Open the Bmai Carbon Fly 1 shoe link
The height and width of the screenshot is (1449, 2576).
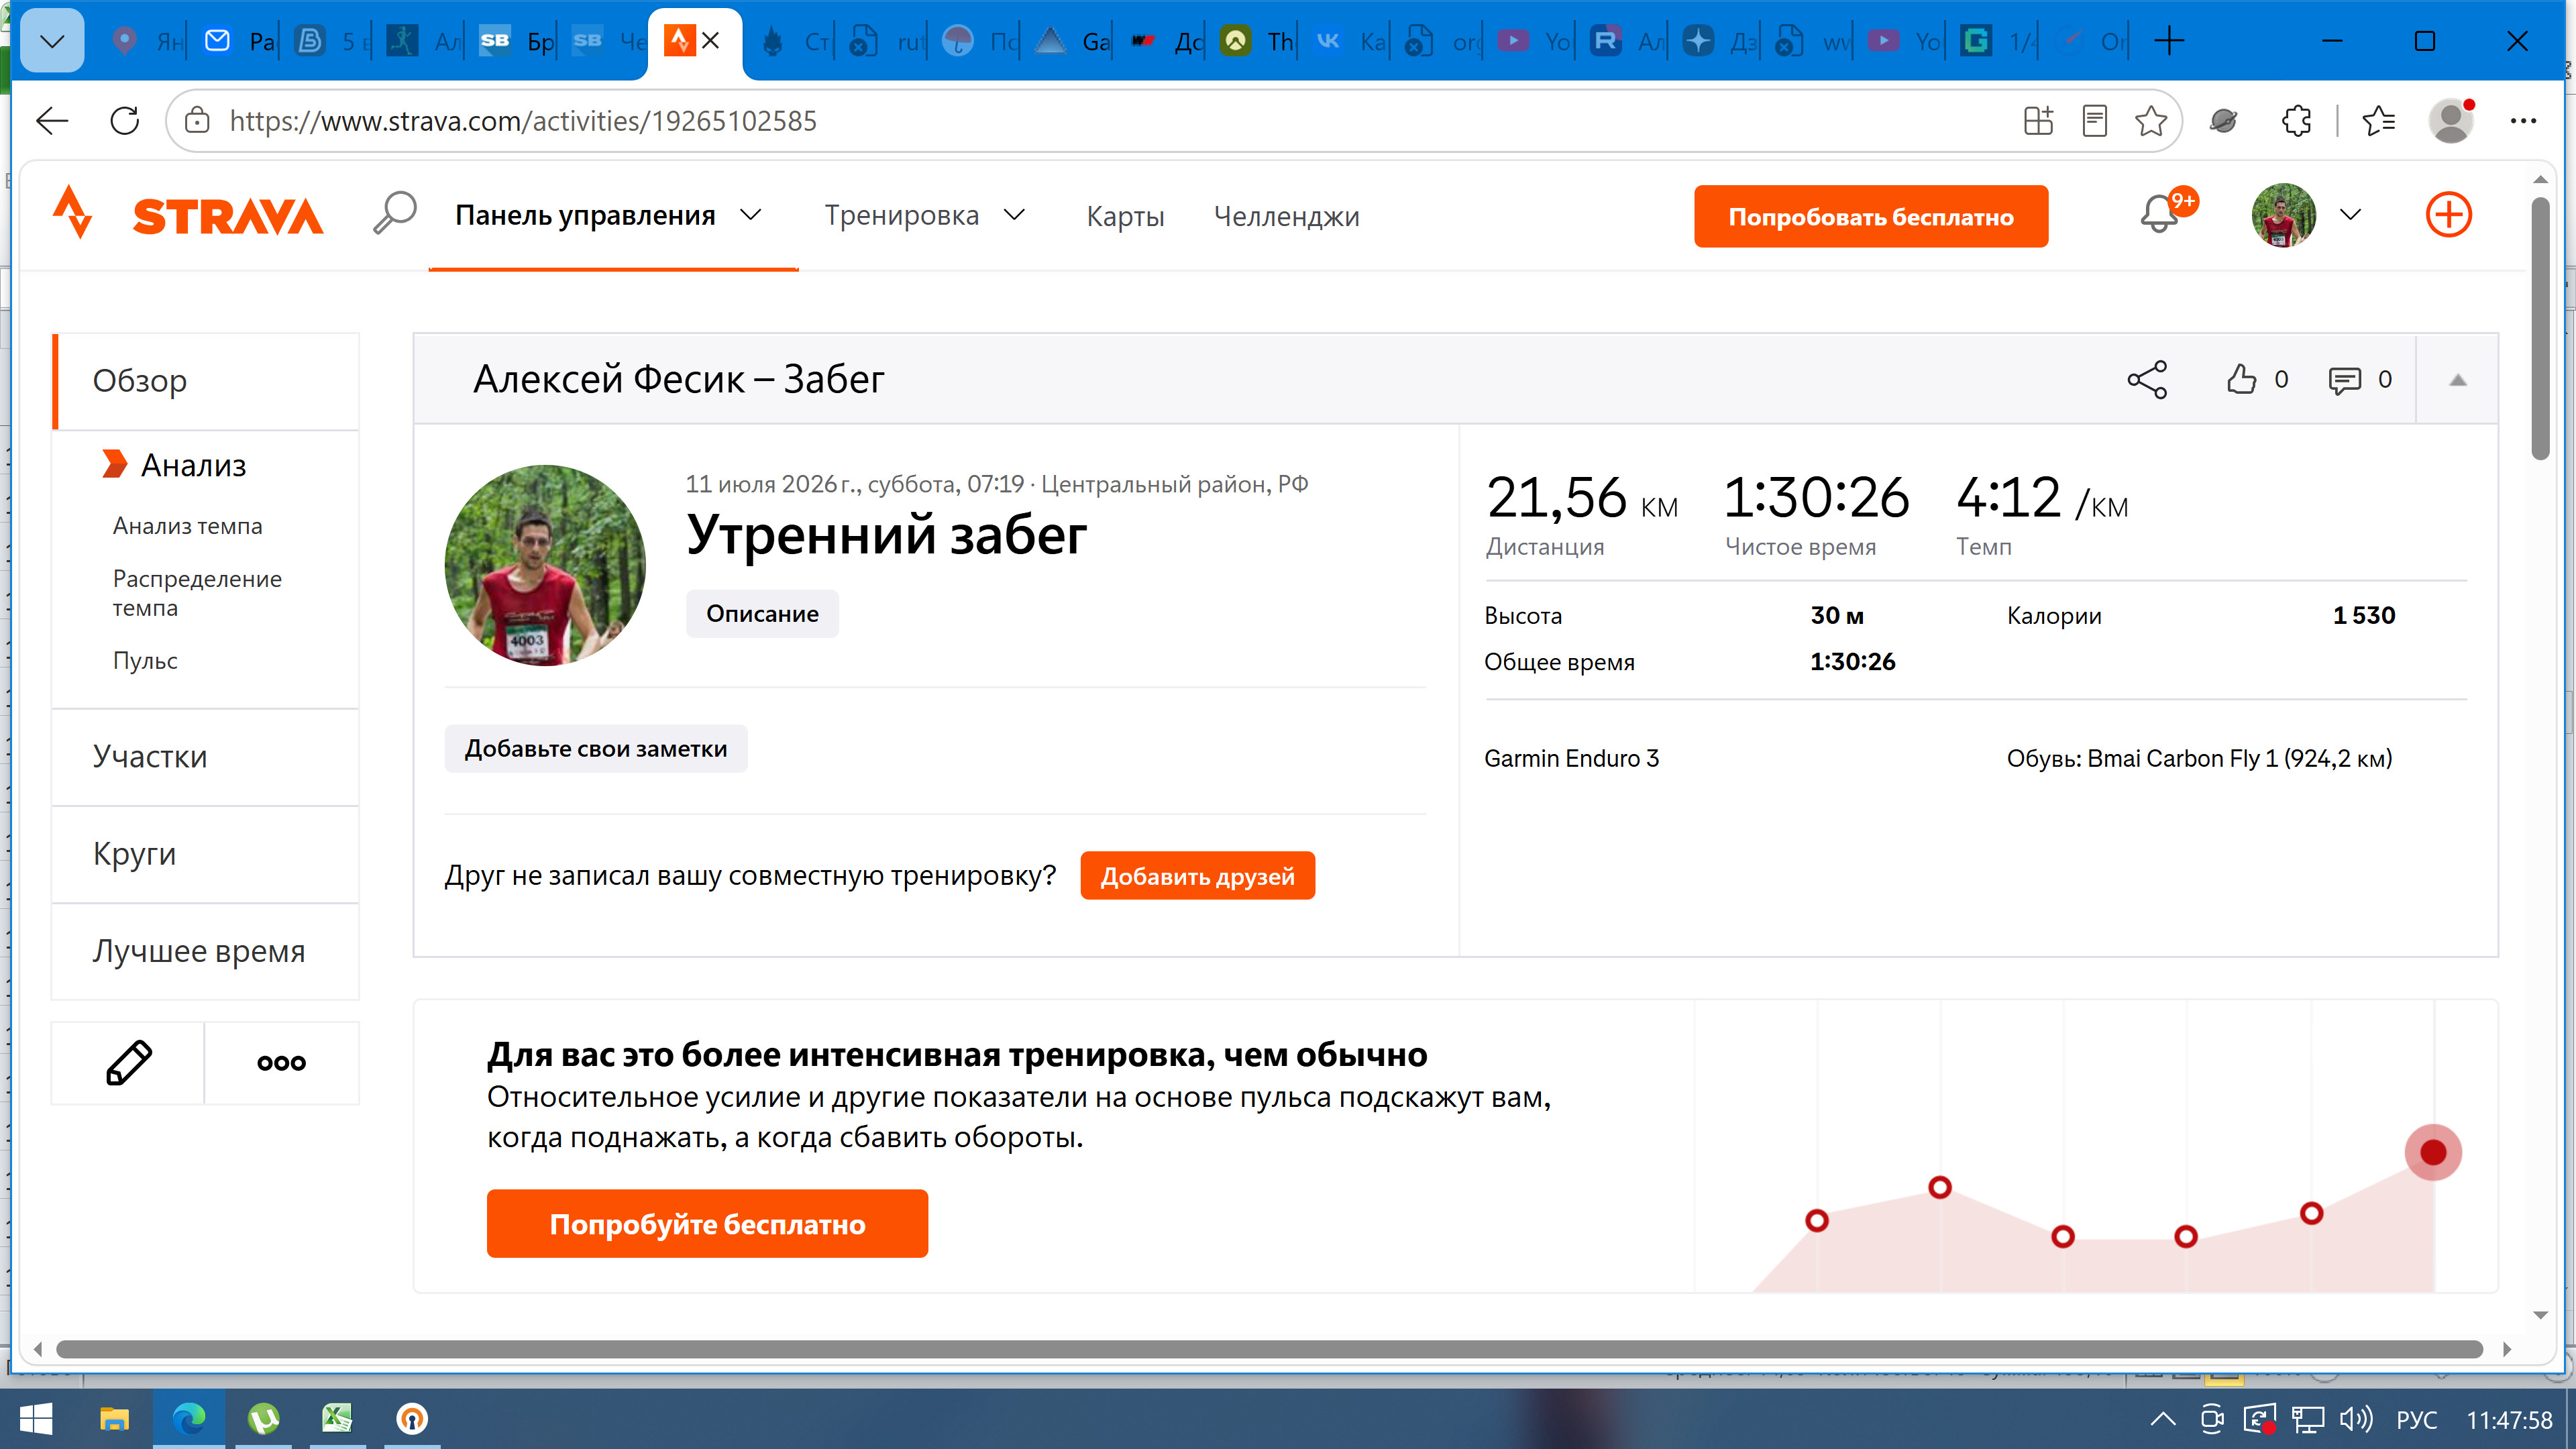pyautogui.click(x=2239, y=758)
